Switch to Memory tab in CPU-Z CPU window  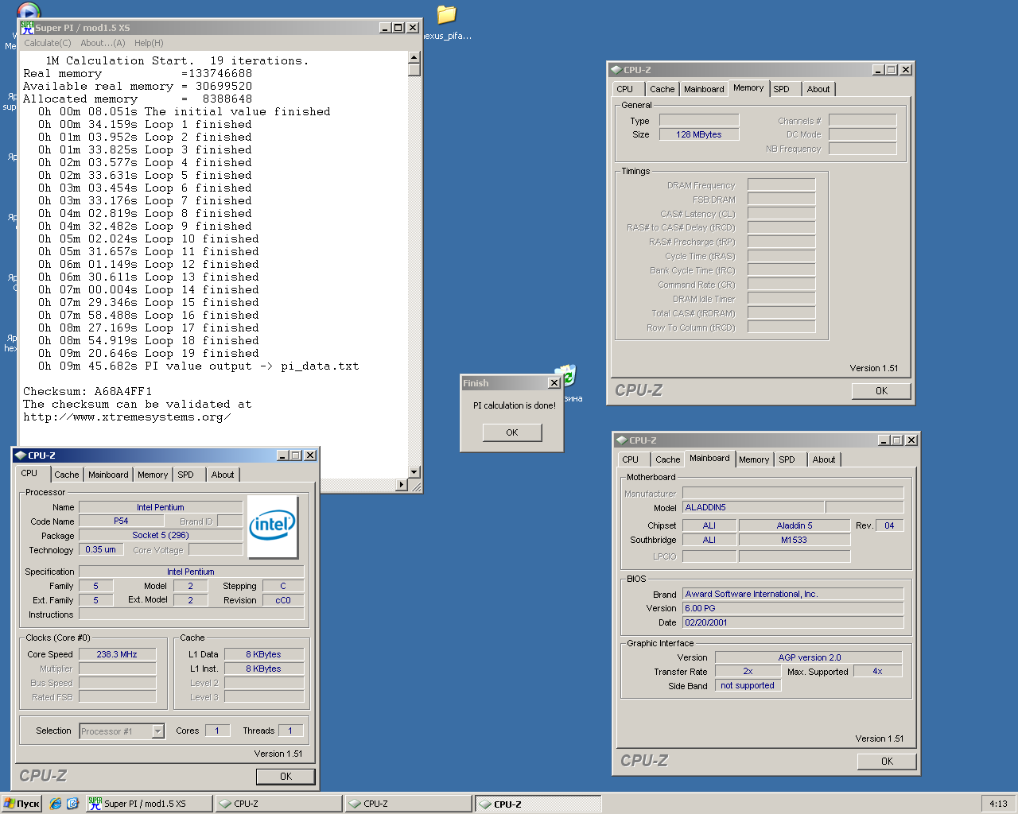[x=153, y=475]
